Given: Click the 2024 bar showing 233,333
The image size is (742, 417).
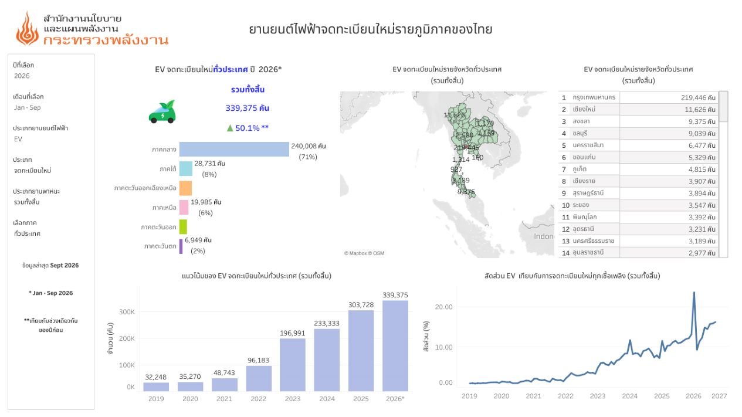Looking at the screenshot, I should coord(327,360).
